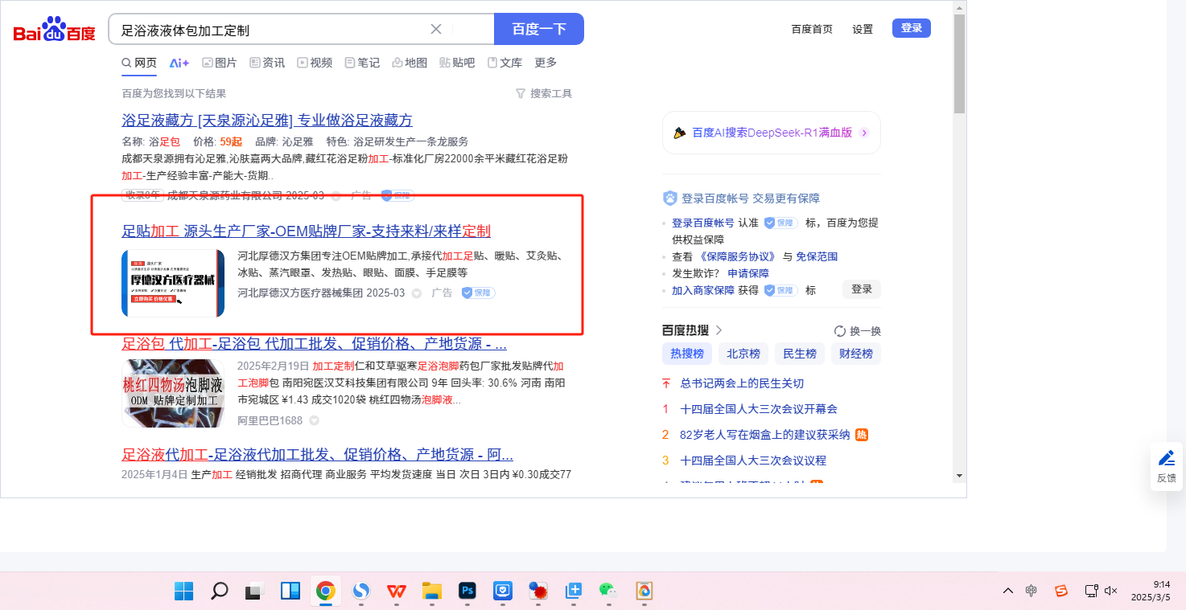Click the 厚德汉方医疗器械 ad thumbnail
Image resolution: width=1186 pixels, height=610 pixels.
click(173, 283)
